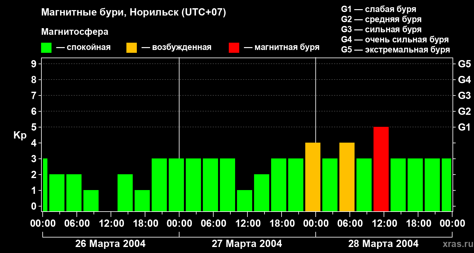The width and height of the screenshot is (474, 253).
Task: Click the 12:00 time label for 27 March
Action: coord(247,224)
